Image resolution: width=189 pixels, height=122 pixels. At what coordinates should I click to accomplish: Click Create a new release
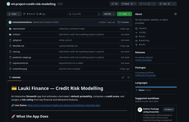143,60
